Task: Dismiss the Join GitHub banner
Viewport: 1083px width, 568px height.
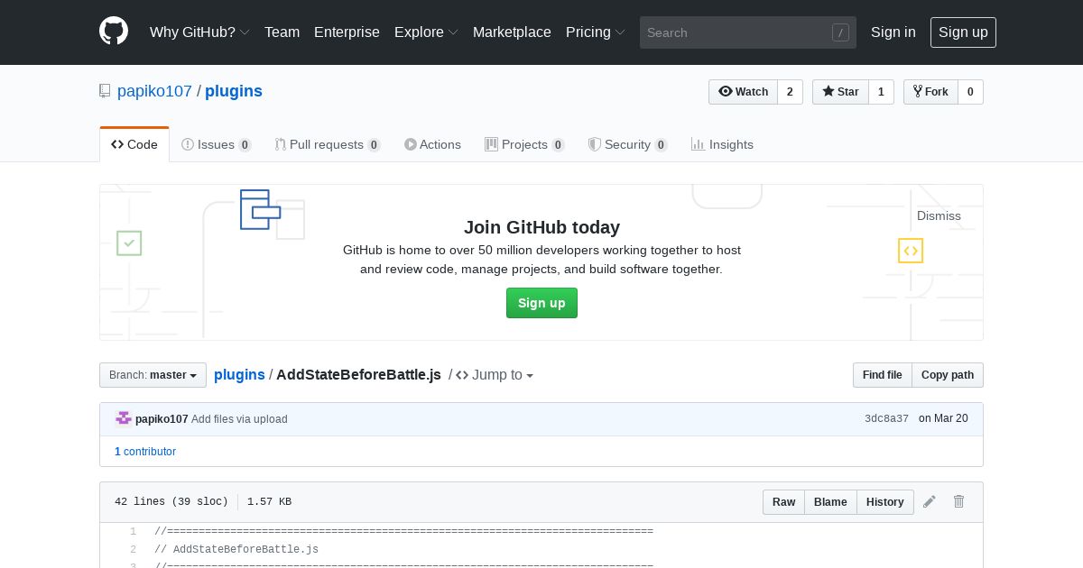Action: [939, 215]
